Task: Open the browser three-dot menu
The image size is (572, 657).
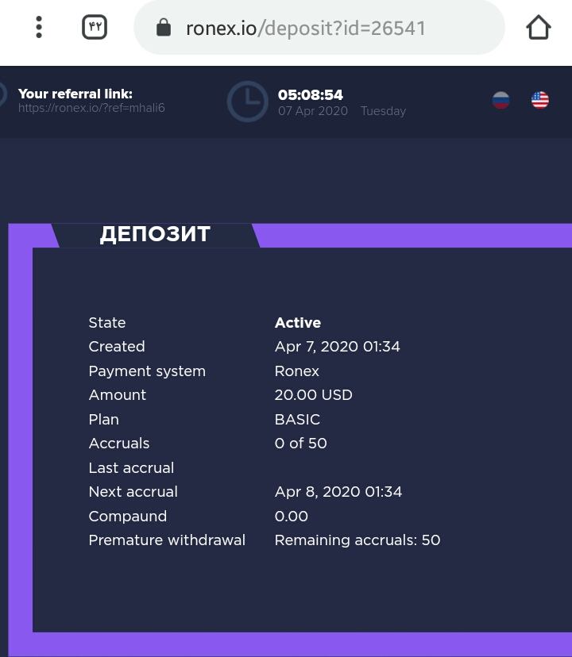Action: (x=38, y=28)
